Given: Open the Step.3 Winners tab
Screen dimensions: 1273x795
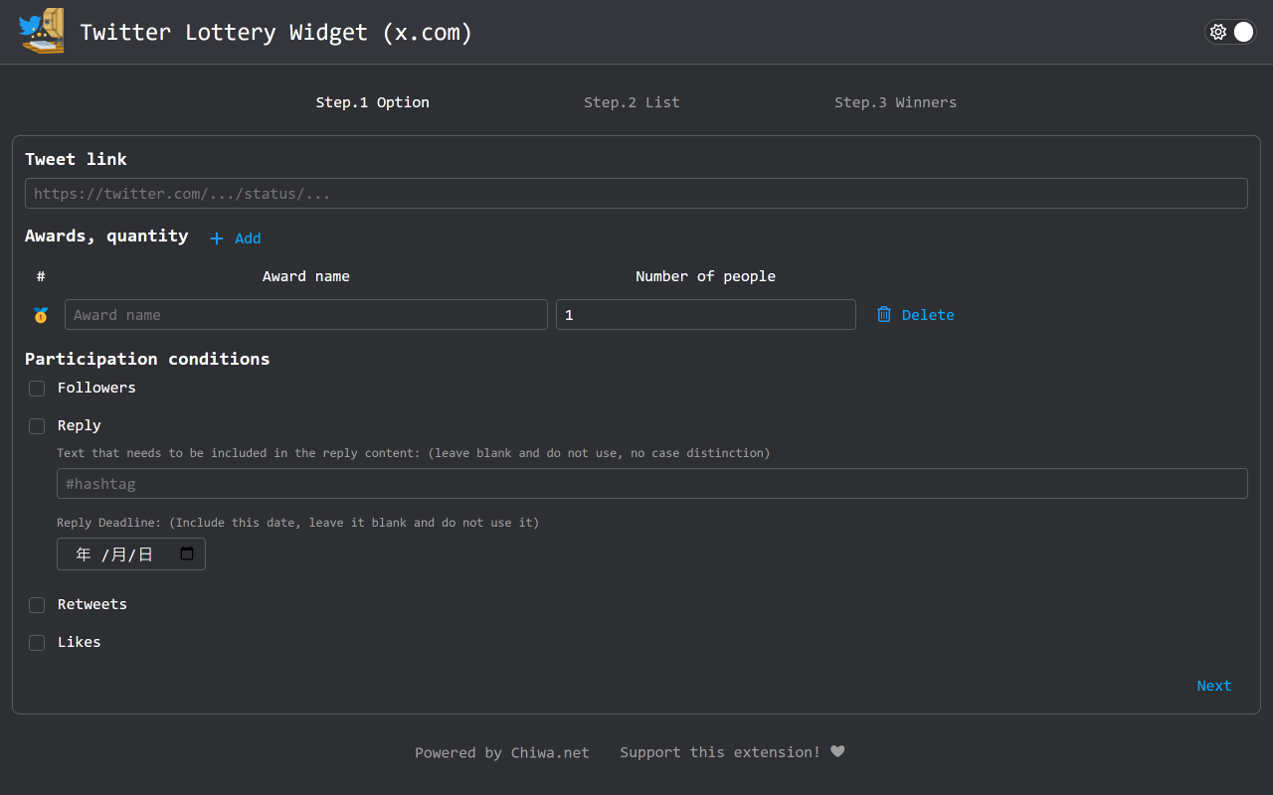Looking at the screenshot, I should click(x=895, y=101).
